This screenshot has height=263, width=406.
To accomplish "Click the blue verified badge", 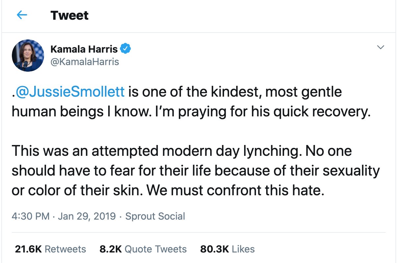I will tap(126, 49).
